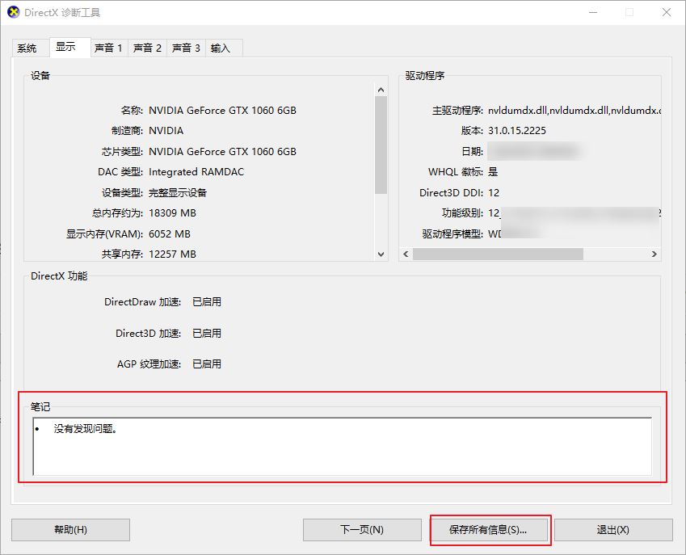
Task: Click the 制造商 value NVIDIA
Action: [x=166, y=131]
